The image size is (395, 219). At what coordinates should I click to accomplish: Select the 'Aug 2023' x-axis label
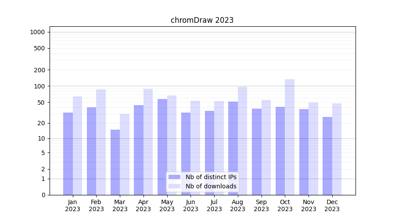pos(238,205)
